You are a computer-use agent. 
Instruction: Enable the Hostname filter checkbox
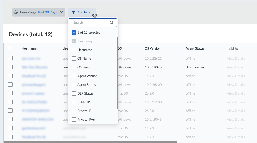[74, 50]
